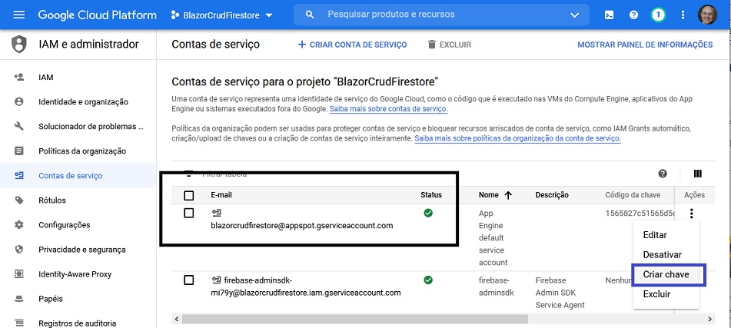Click the left arrow of horizontal scrollbar
Image resolution: width=731 pixels, height=328 pixels.
[x=176, y=319]
